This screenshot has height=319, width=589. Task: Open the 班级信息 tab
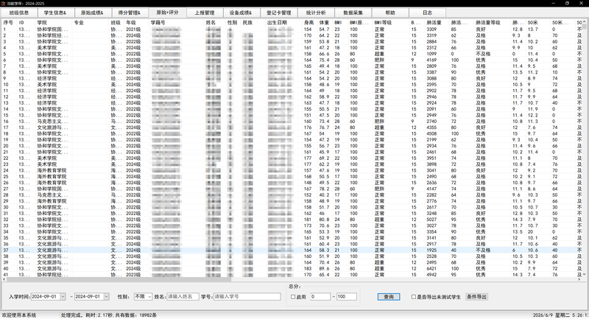point(19,13)
